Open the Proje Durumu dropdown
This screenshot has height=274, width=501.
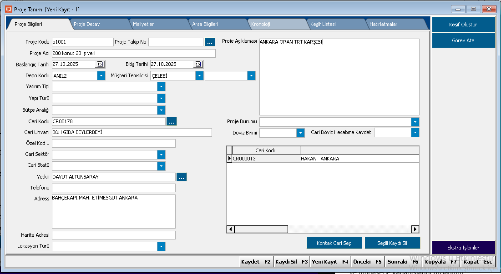[415, 122]
